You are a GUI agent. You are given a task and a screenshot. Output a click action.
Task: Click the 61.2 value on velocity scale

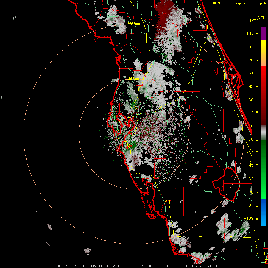tap(253, 73)
